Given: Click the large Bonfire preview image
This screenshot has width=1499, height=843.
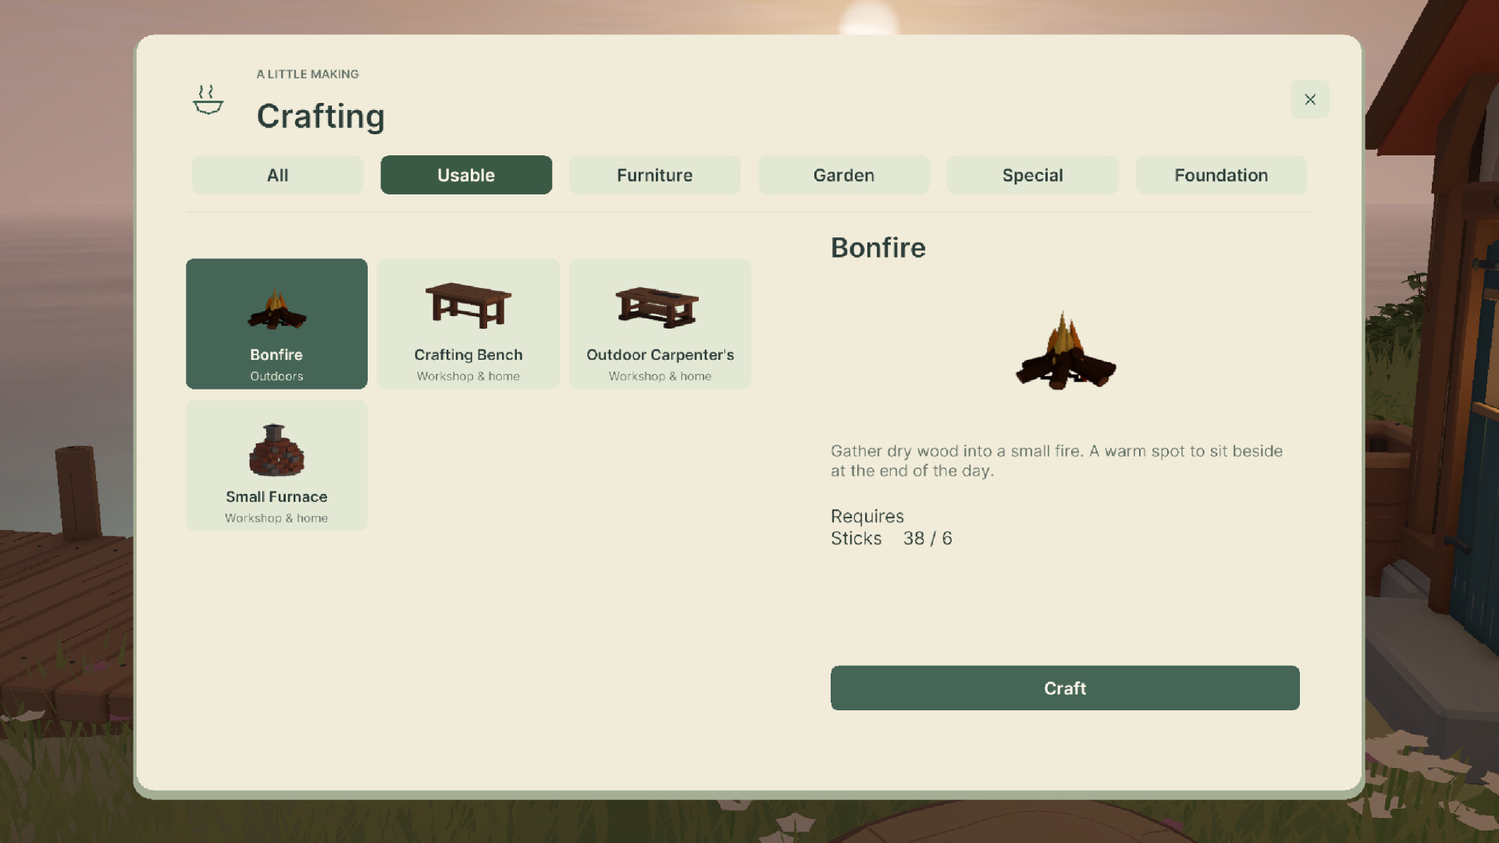Looking at the screenshot, I should (1066, 351).
